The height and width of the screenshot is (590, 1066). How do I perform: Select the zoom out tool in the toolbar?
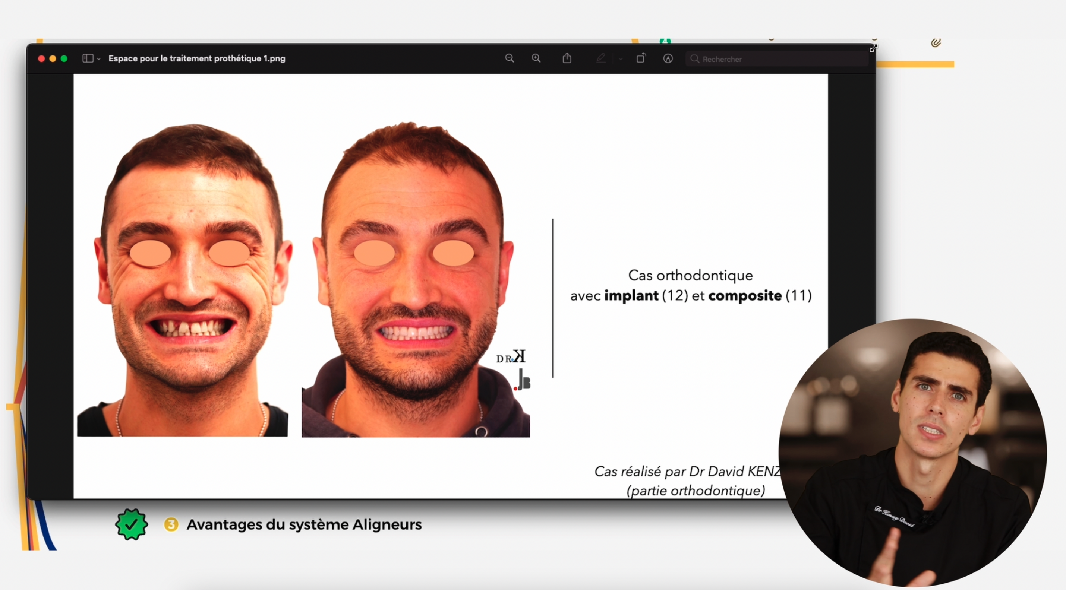point(510,58)
